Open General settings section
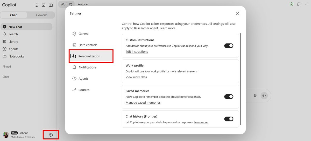This screenshot has width=311, height=141. 91,34
